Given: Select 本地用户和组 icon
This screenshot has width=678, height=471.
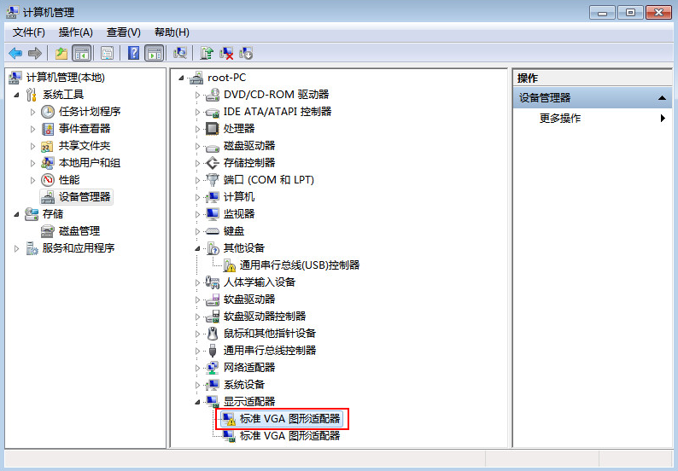Looking at the screenshot, I should pos(48,163).
